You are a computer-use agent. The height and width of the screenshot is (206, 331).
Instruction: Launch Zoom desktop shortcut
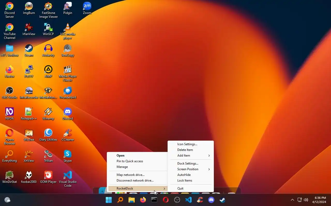[87, 8]
